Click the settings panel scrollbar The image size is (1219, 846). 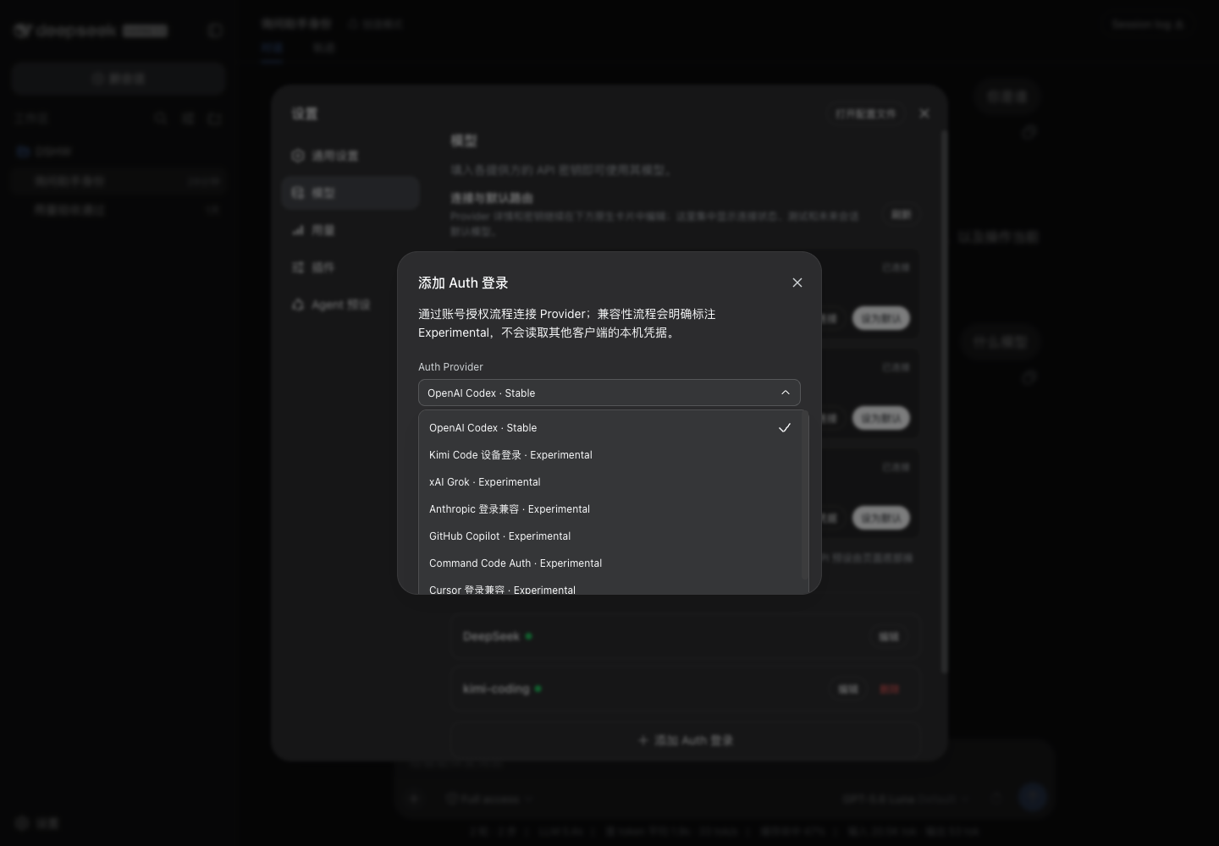coord(943,402)
